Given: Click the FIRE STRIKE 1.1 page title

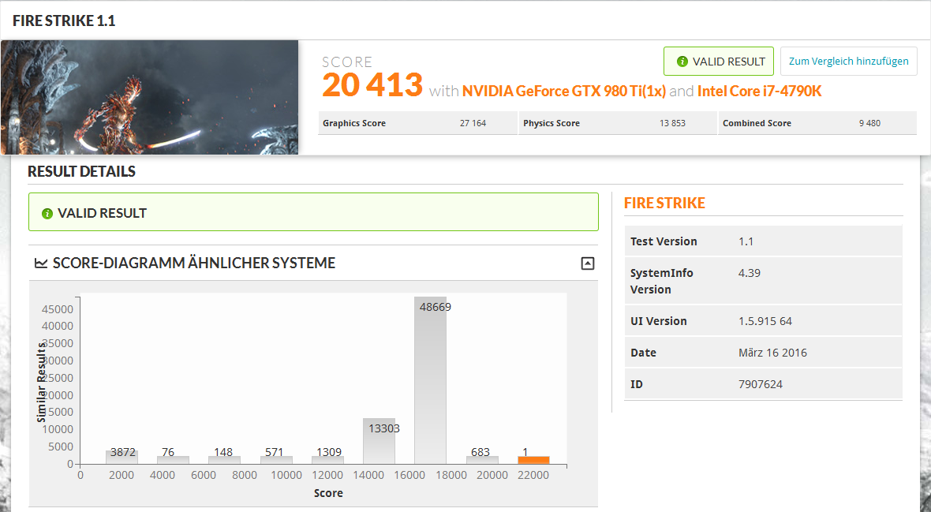Looking at the screenshot, I should (x=64, y=21).
